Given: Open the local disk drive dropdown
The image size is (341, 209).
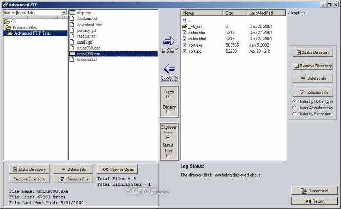Looking at the screenshot, I should (x=64, y=13).
